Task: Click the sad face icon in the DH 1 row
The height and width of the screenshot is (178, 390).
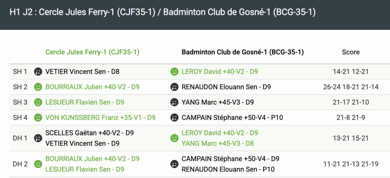Action: (x=38, y=138)
